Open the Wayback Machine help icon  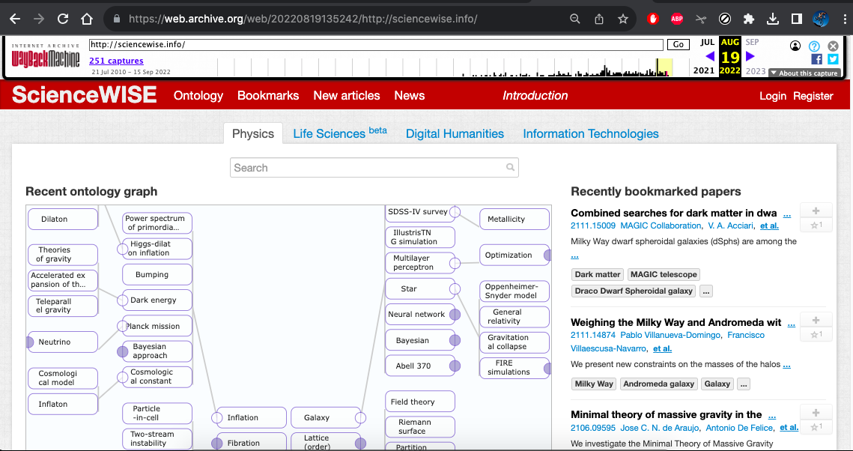pyautogui.click(x=814, y=46)
